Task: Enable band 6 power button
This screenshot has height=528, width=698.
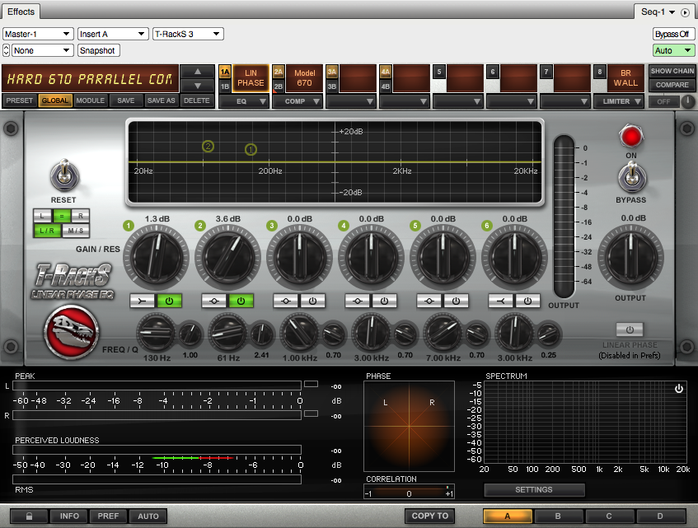Action: coord(527,301)
